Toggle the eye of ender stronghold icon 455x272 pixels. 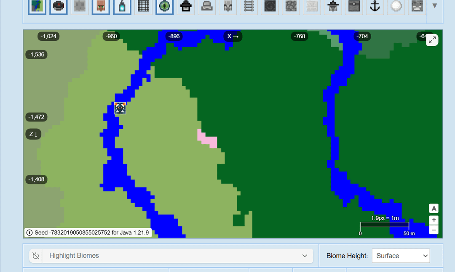click(x=165, y=6)
